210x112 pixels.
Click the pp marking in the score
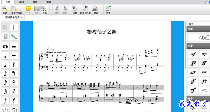51,61
